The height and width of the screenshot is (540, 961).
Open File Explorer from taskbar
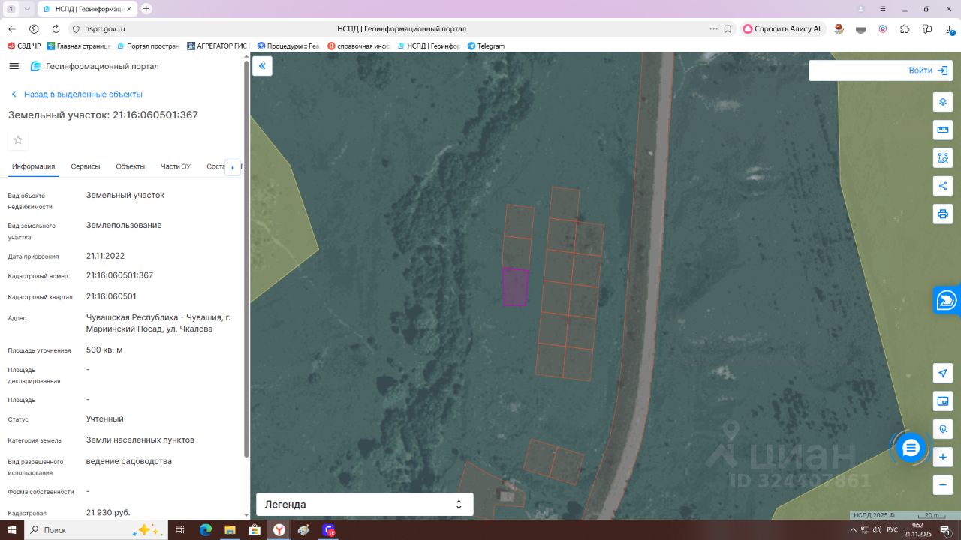coord(230,530)
